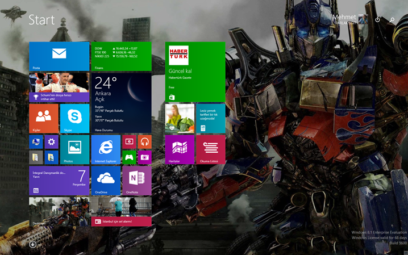Image resolution: width=408 pixels, height=255 pixels.
Task: Open the Okuma Listesi tile
Action: pos(211,150)
